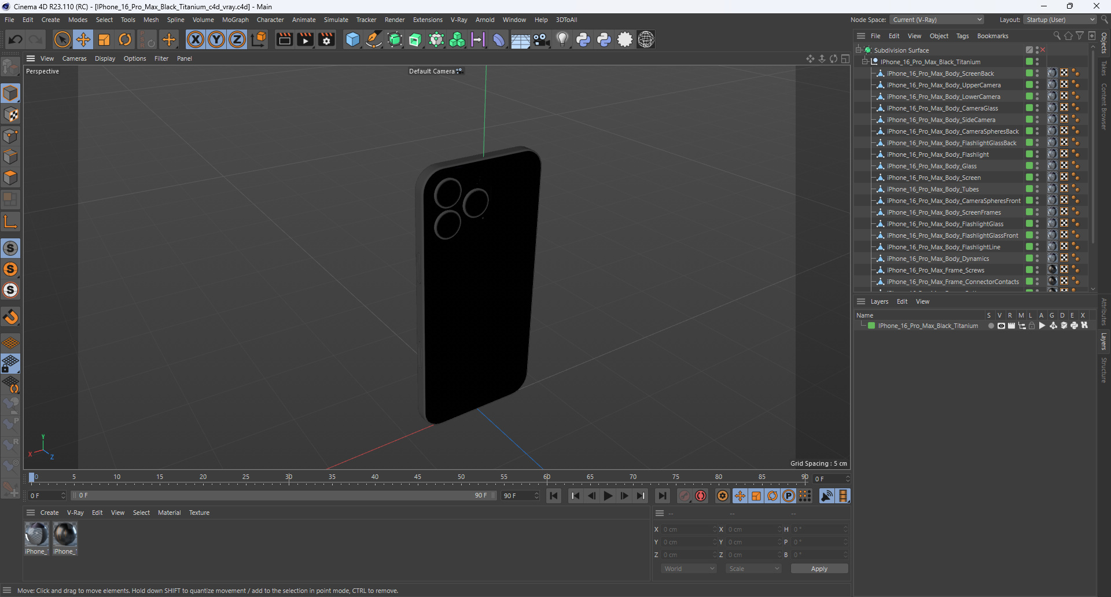Screen dimensions: 1111x597
Task: Click the Axis mode L icon
Action: (x=10, y=222)
